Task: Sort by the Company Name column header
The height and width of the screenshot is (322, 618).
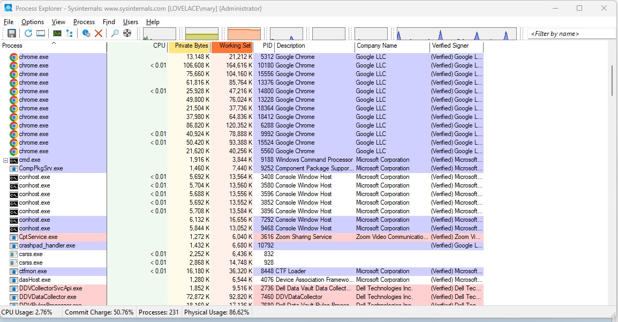Action: point(392,46)
